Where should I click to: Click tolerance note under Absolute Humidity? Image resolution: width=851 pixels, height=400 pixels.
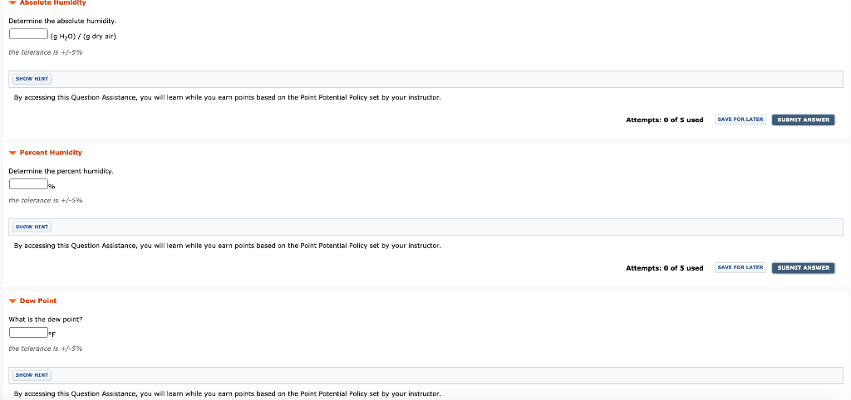coord(46,52)
